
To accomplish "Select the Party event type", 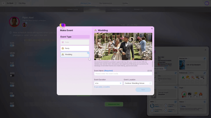I will point(75,48).
